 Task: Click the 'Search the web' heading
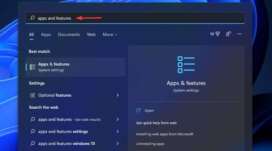(44, 107)
